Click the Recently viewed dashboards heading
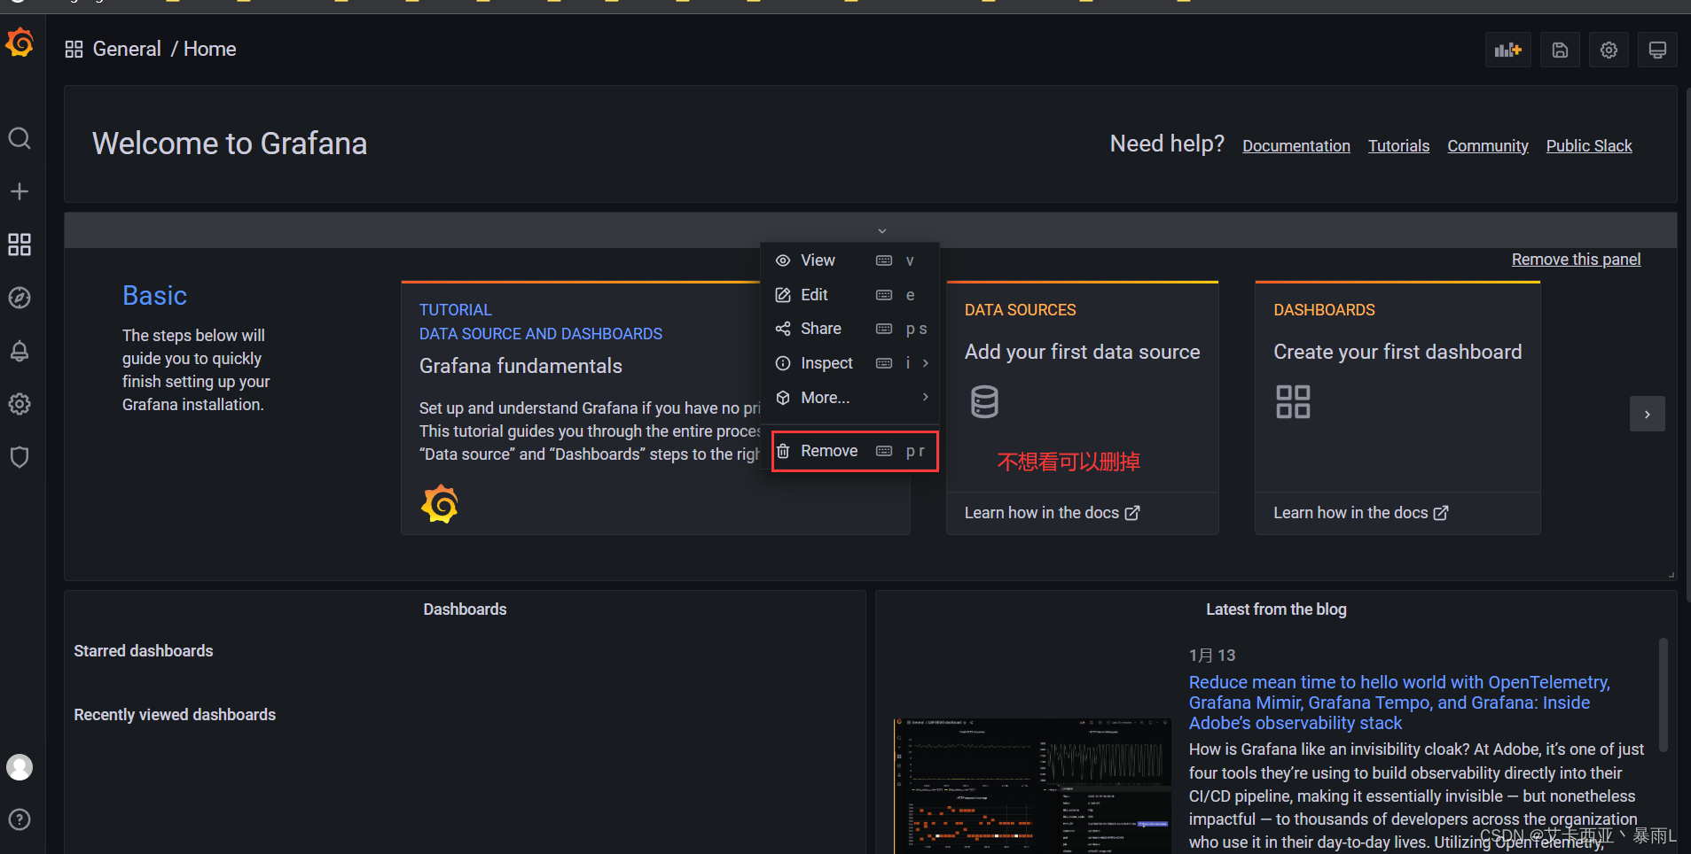1691x854 pixels. pos(175,715)
